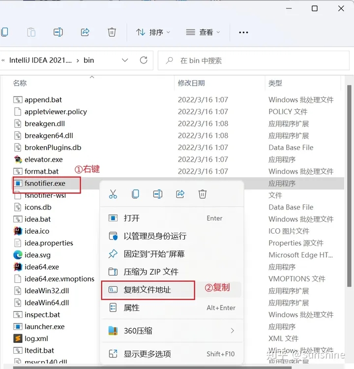Screen dimensions: 354x369
Task: Sort by the 名称 column header
Action: pos(20,83)
